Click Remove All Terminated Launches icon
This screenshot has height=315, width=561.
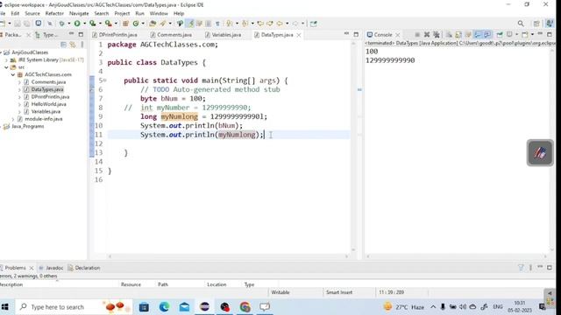tap(437, 35)
